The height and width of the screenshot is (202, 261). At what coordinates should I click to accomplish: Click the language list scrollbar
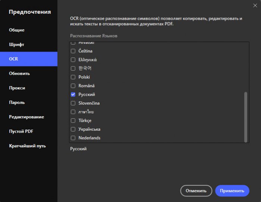pos(246,117)
